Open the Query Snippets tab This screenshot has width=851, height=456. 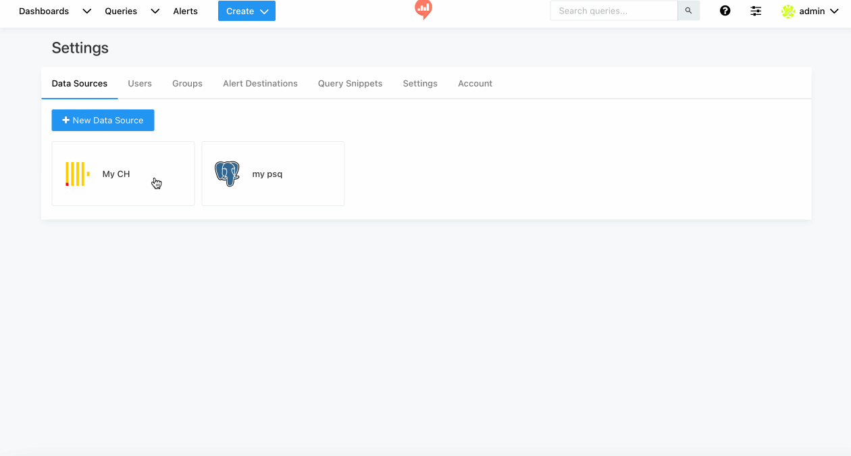(350, 84)
